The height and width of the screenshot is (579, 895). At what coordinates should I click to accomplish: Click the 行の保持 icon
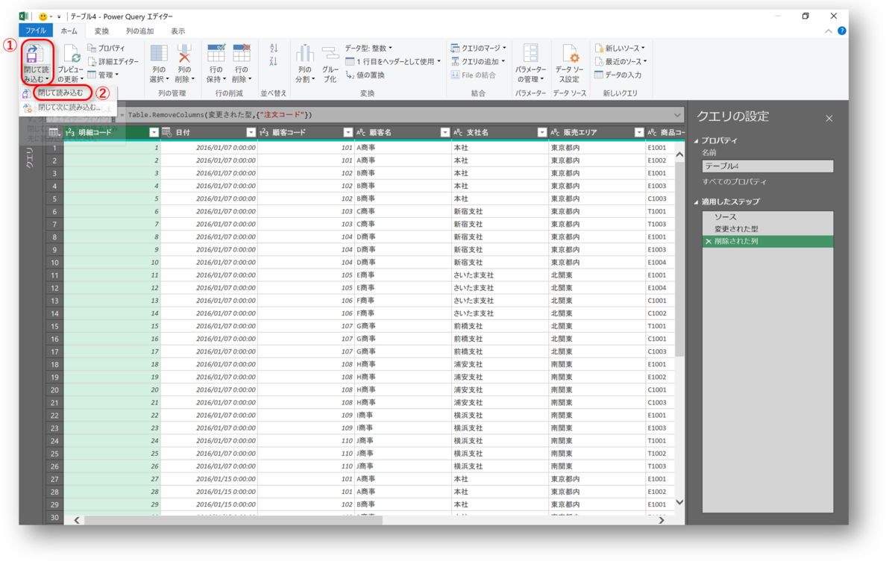pyautogui.click(x=216, y=53)
